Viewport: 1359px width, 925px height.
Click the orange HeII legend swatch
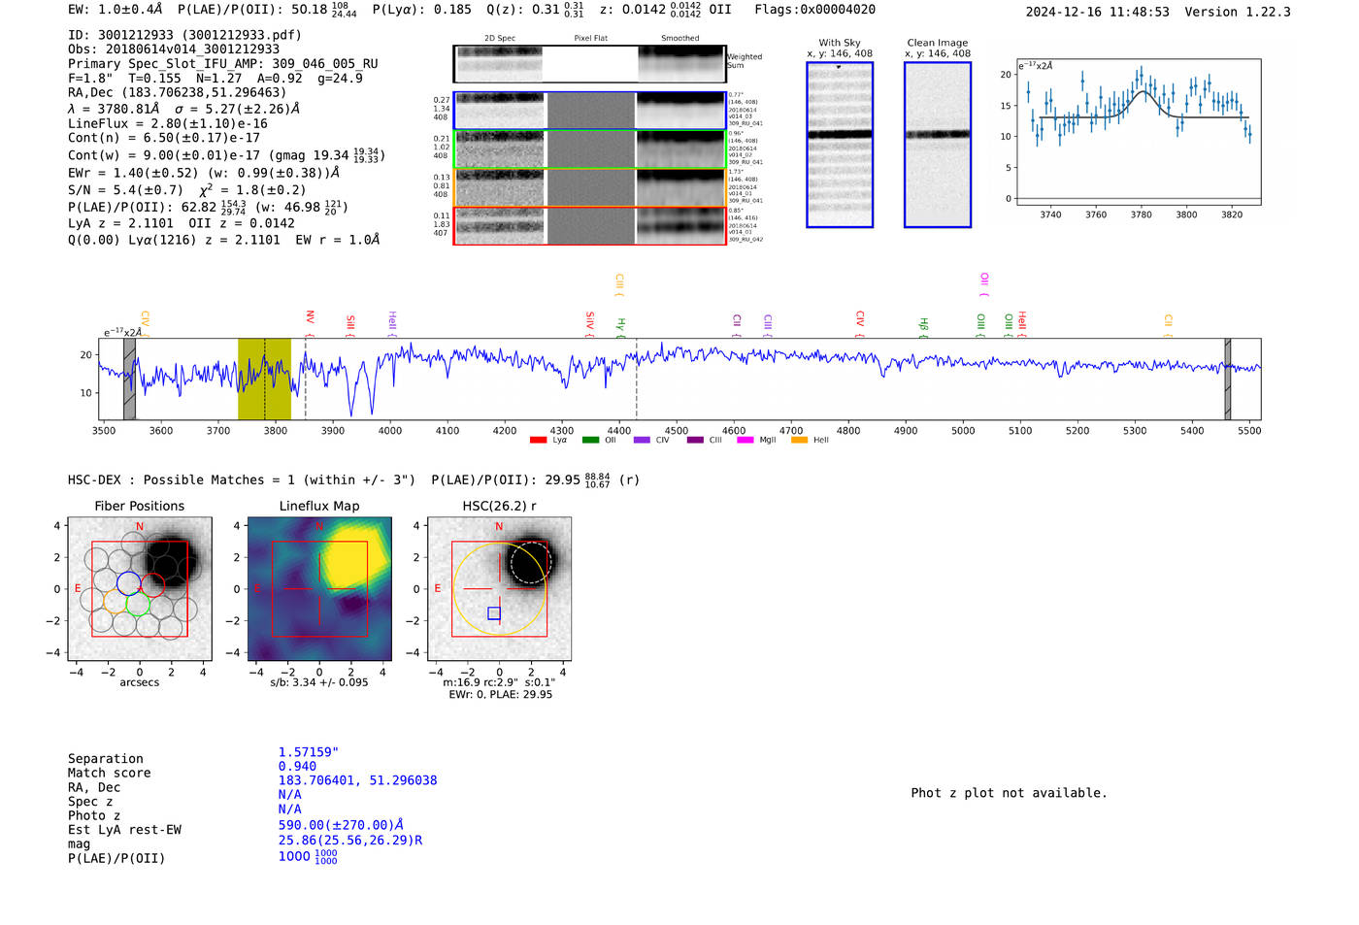pos(799,441)
